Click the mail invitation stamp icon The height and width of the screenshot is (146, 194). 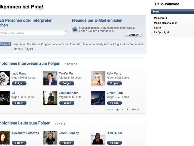(x=75, y=29)
